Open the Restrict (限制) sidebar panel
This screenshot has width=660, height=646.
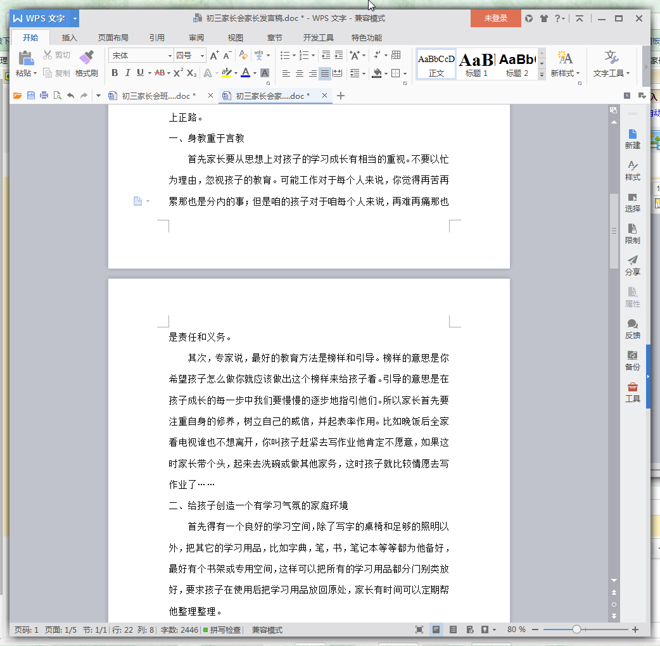point(633,234)
